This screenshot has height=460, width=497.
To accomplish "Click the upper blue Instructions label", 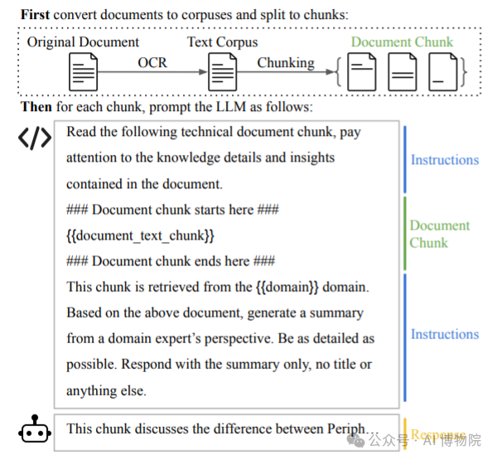I will pyautogui.click(x=445, y=160).
